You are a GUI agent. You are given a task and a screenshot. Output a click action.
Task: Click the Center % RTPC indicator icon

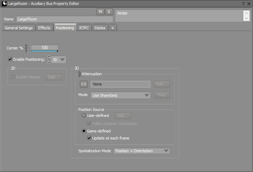click(29, 48)
